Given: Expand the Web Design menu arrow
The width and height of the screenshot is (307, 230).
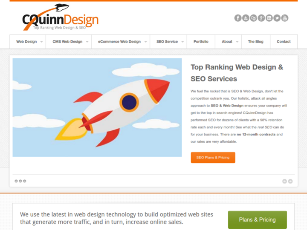Looking at the screenshot, I should [x=41, y=42].
